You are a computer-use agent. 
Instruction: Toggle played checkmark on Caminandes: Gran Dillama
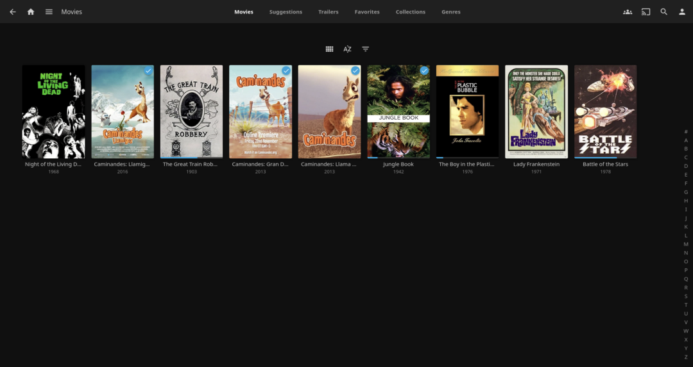(x=286, y=70)
